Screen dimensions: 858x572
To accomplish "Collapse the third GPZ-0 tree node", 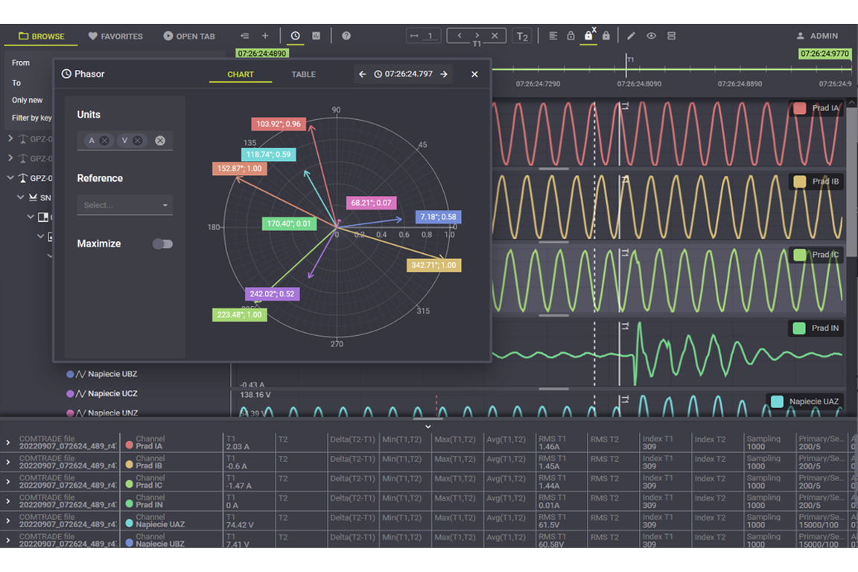I will (10, 178).
